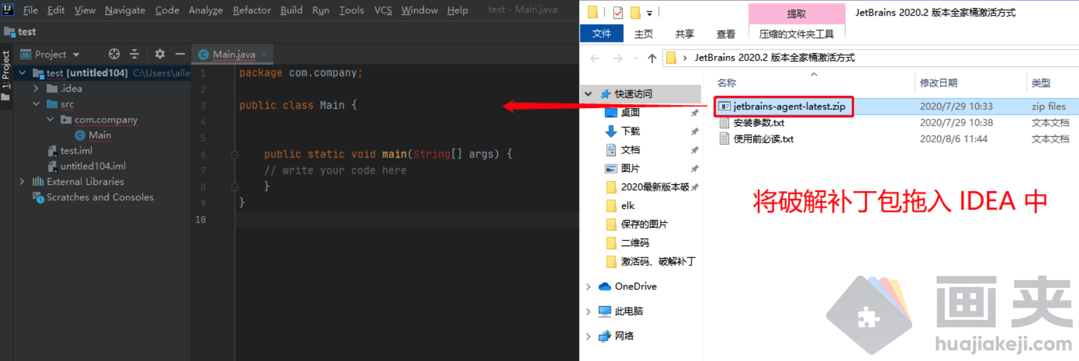Click the Main class icon in the project tree
This screenshot has width=1079, height=361.
80,136
